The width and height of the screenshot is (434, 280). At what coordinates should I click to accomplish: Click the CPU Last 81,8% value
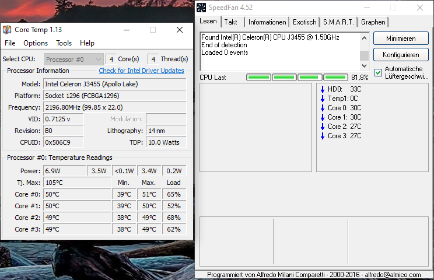coord(360,78)
